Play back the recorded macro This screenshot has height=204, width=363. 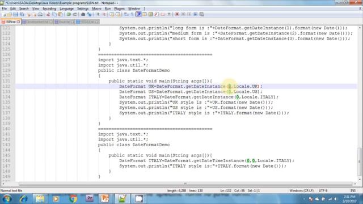pyautogui.click(x=189, y=14)
